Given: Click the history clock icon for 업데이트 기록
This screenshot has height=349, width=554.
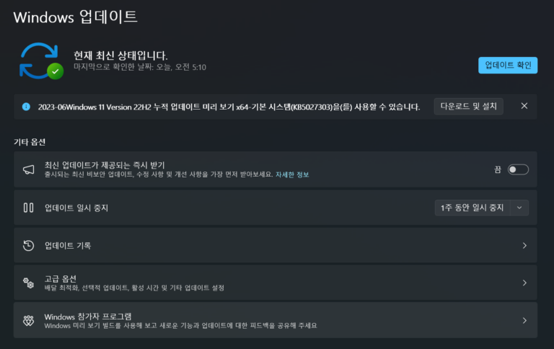Looking at the screenshot, I should point(29,245).
